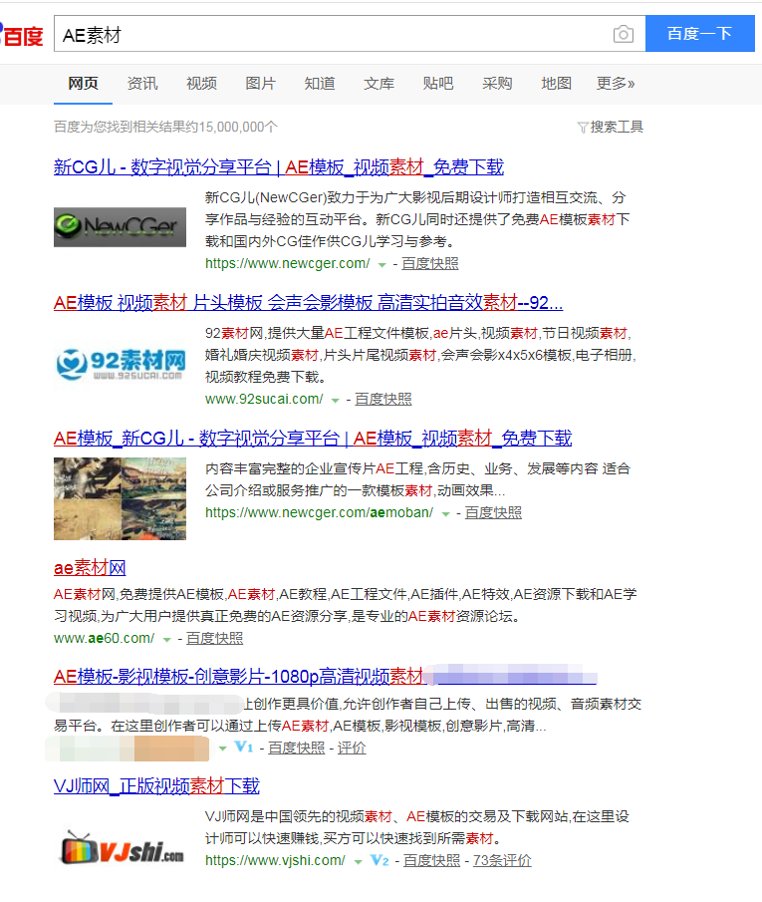Open the 图片 tab

261,84
